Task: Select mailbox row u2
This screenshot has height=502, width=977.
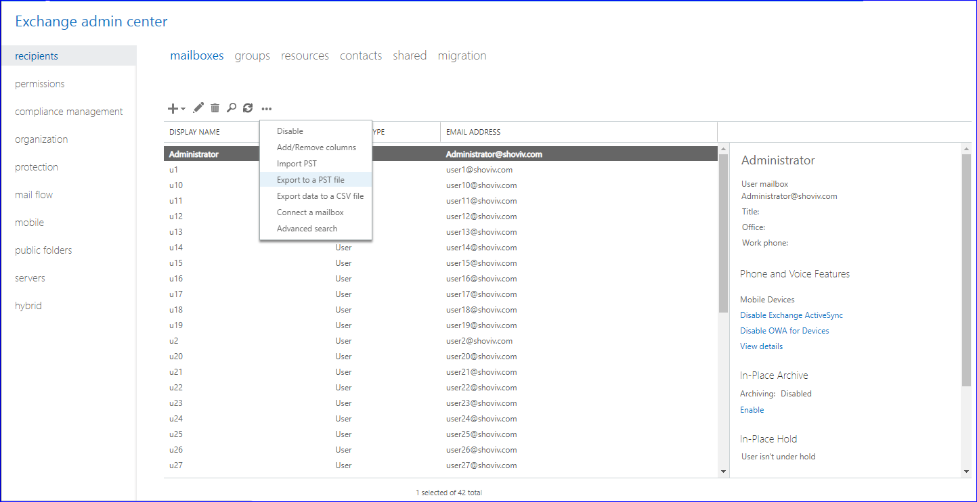Action: point(441,341)
